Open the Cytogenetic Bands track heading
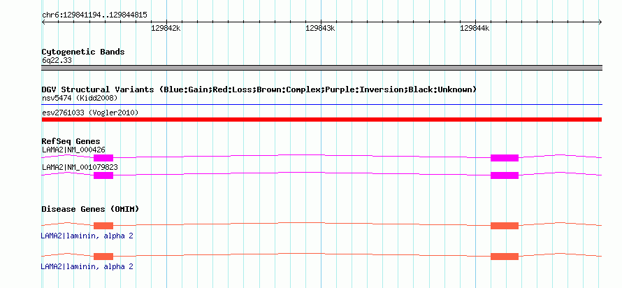The width and height of the screenshot is (622, 288). (83, 52)
